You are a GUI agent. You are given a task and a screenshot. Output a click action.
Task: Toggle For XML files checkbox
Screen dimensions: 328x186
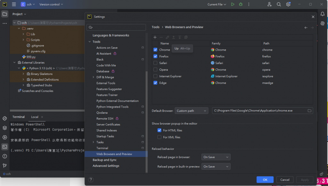160,137
